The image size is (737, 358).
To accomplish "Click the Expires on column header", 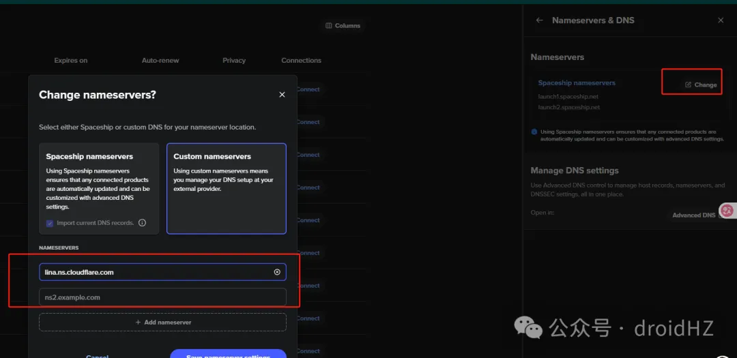I will click(x=71, y=61).
